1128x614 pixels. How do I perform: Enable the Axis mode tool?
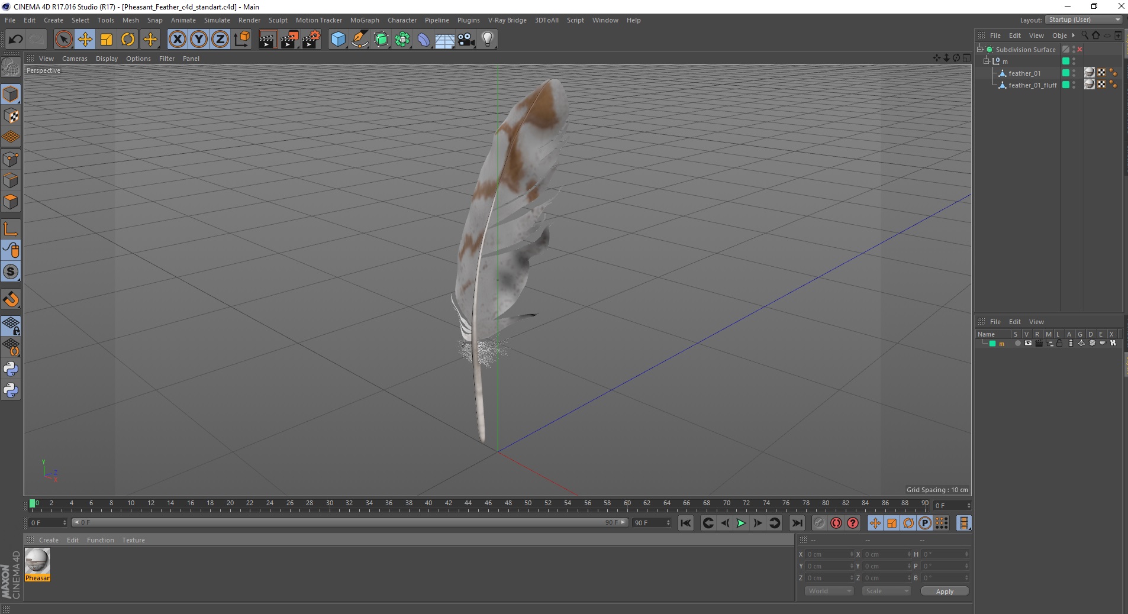click(11, 229)
